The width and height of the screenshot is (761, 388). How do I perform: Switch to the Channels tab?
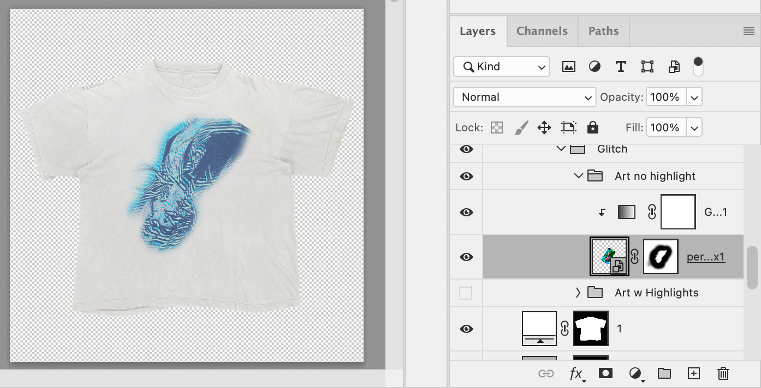point(542,31)
